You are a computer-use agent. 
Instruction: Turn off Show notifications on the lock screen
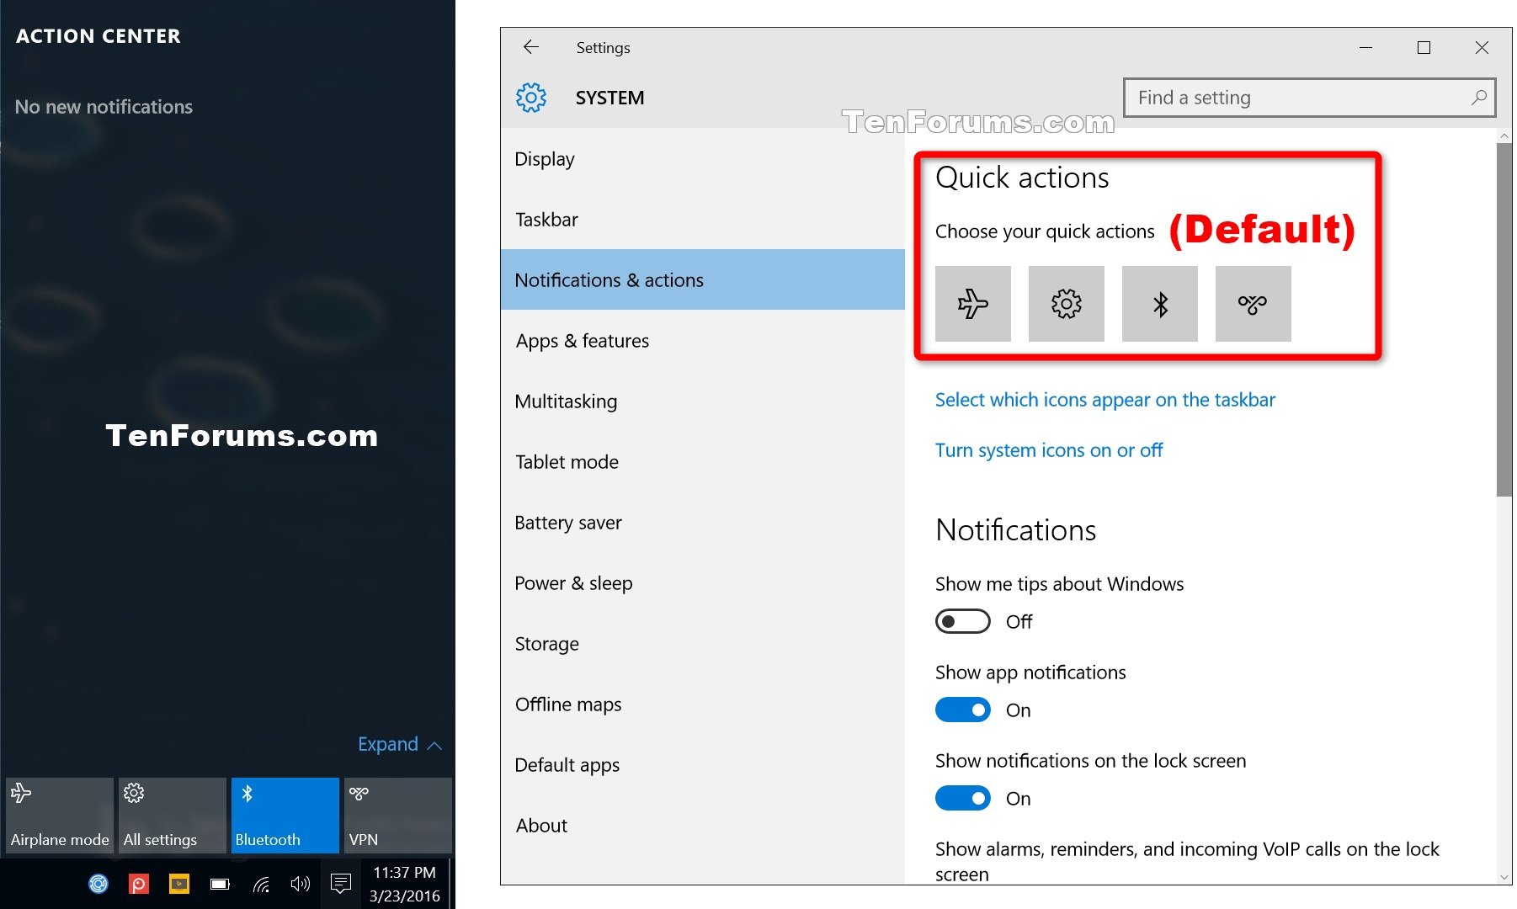pos(963,799)
